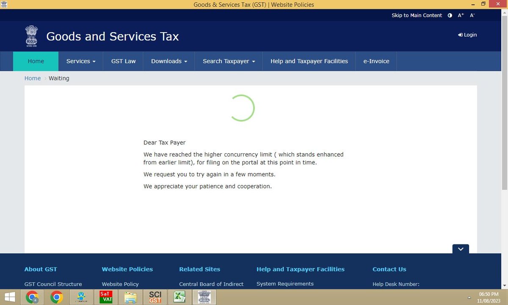Open the GST Law menu item
The image size is (508, 305).
(123, 61)
